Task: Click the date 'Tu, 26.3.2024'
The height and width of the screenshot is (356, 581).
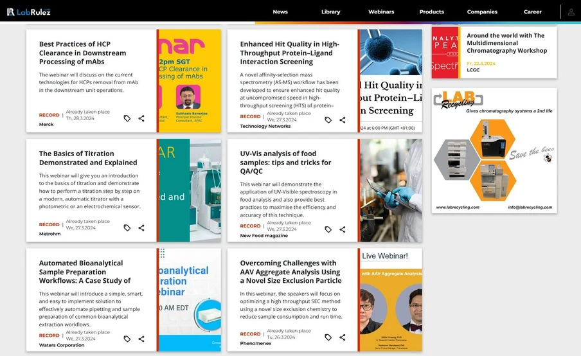Action: [x=281, y=337]
